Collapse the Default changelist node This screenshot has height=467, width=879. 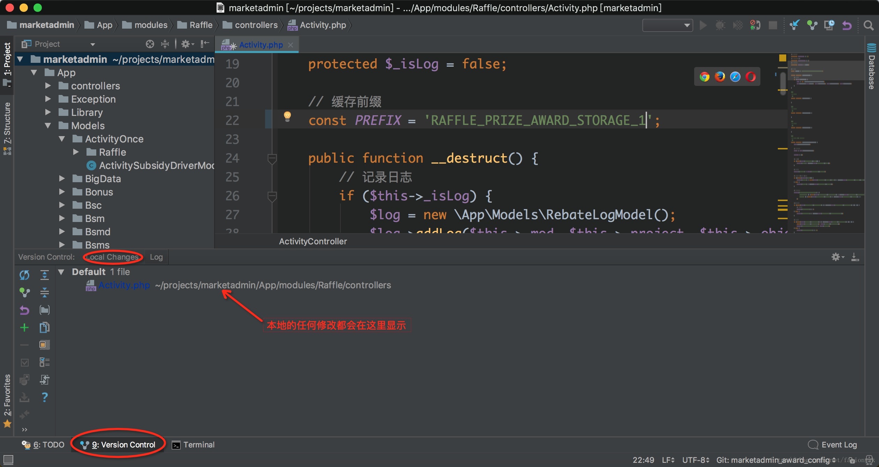pos(61,272)
